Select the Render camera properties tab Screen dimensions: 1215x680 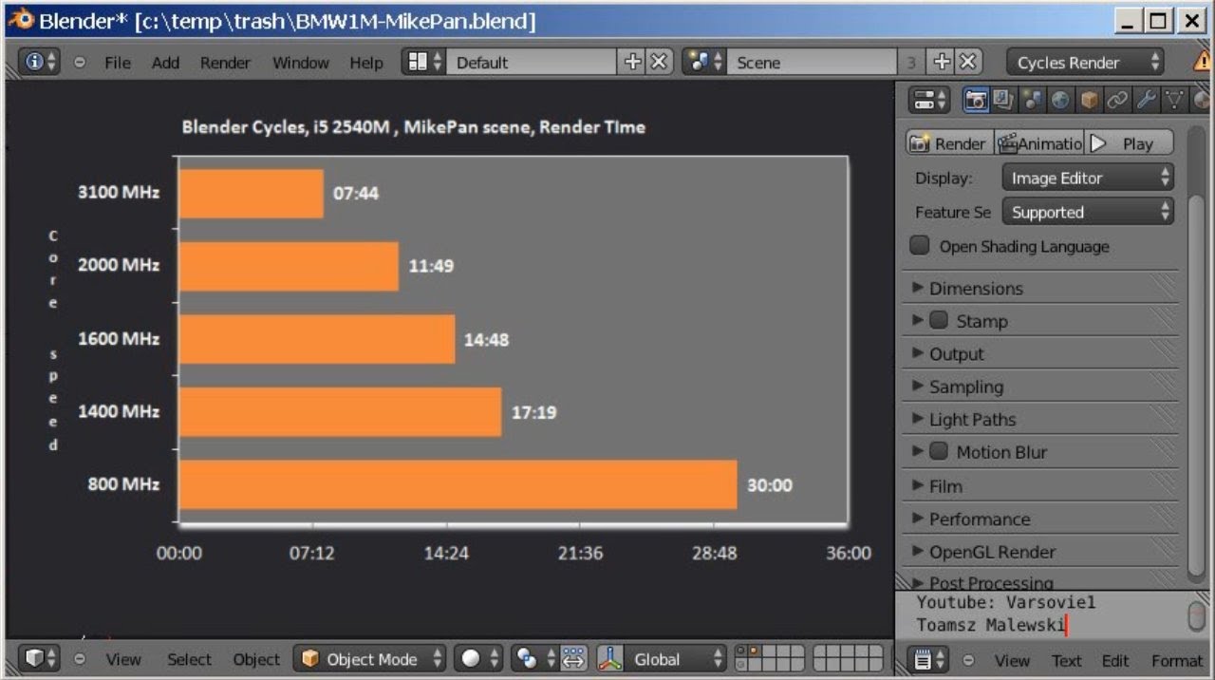976,100
